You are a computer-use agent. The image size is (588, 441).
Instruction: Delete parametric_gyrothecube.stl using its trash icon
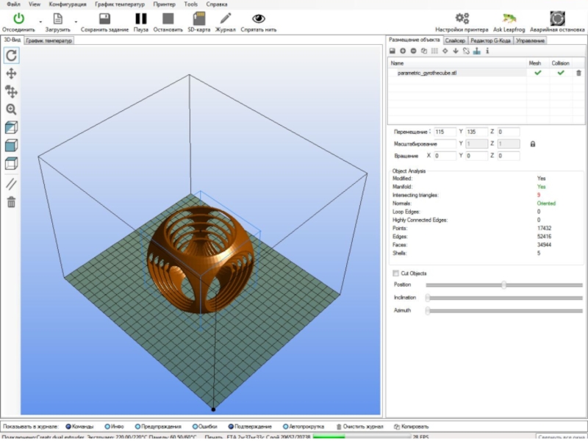click(578, 73)
